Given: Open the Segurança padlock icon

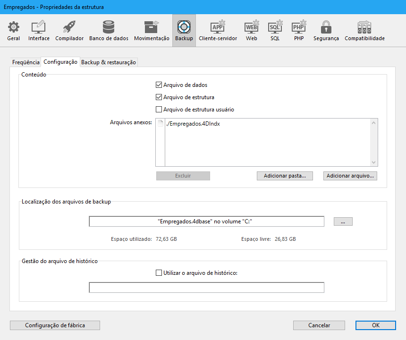Looking at the screenshot, I should 326,31.
